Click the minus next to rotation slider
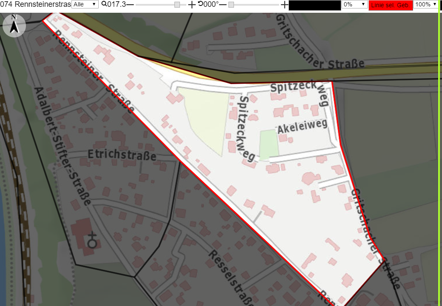Image resolution: width=442 pixels, height=306 pixels. (x=222, y=5)
